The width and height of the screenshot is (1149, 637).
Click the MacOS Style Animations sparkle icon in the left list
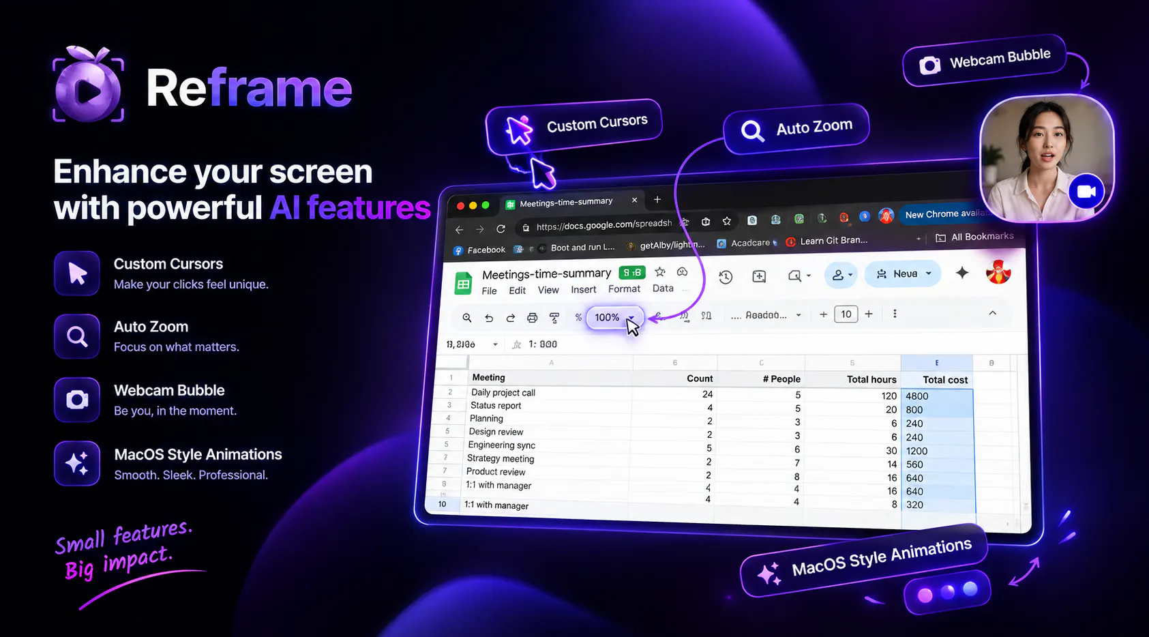click(x=77, y=463)
